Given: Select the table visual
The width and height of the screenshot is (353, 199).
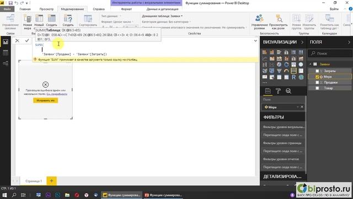Looking at the screenshot, I should point(279,77).
